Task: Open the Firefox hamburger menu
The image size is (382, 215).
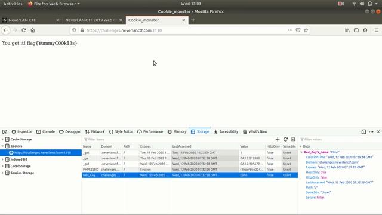Action: (x=377, y=30)
